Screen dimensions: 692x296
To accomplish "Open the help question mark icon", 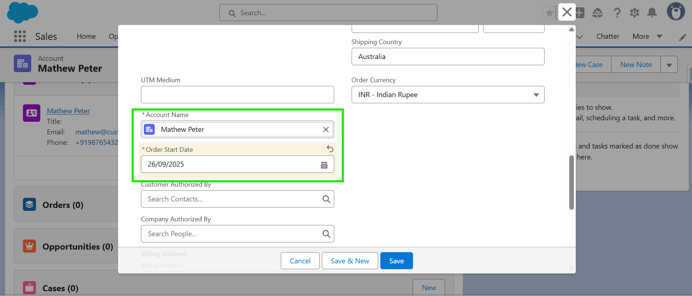I will tap(617, 13).
